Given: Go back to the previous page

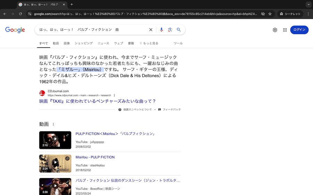Looking at the screenshot, I should click(x=5, y=14).
